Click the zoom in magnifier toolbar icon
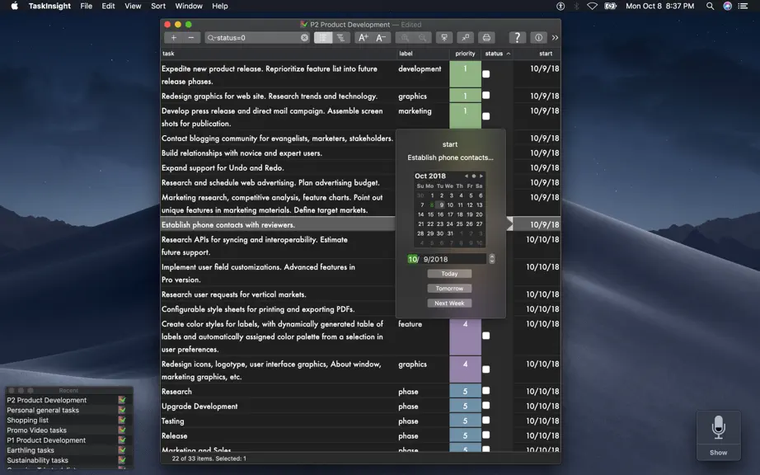This screenshot has height=475, width=760. 405,38
